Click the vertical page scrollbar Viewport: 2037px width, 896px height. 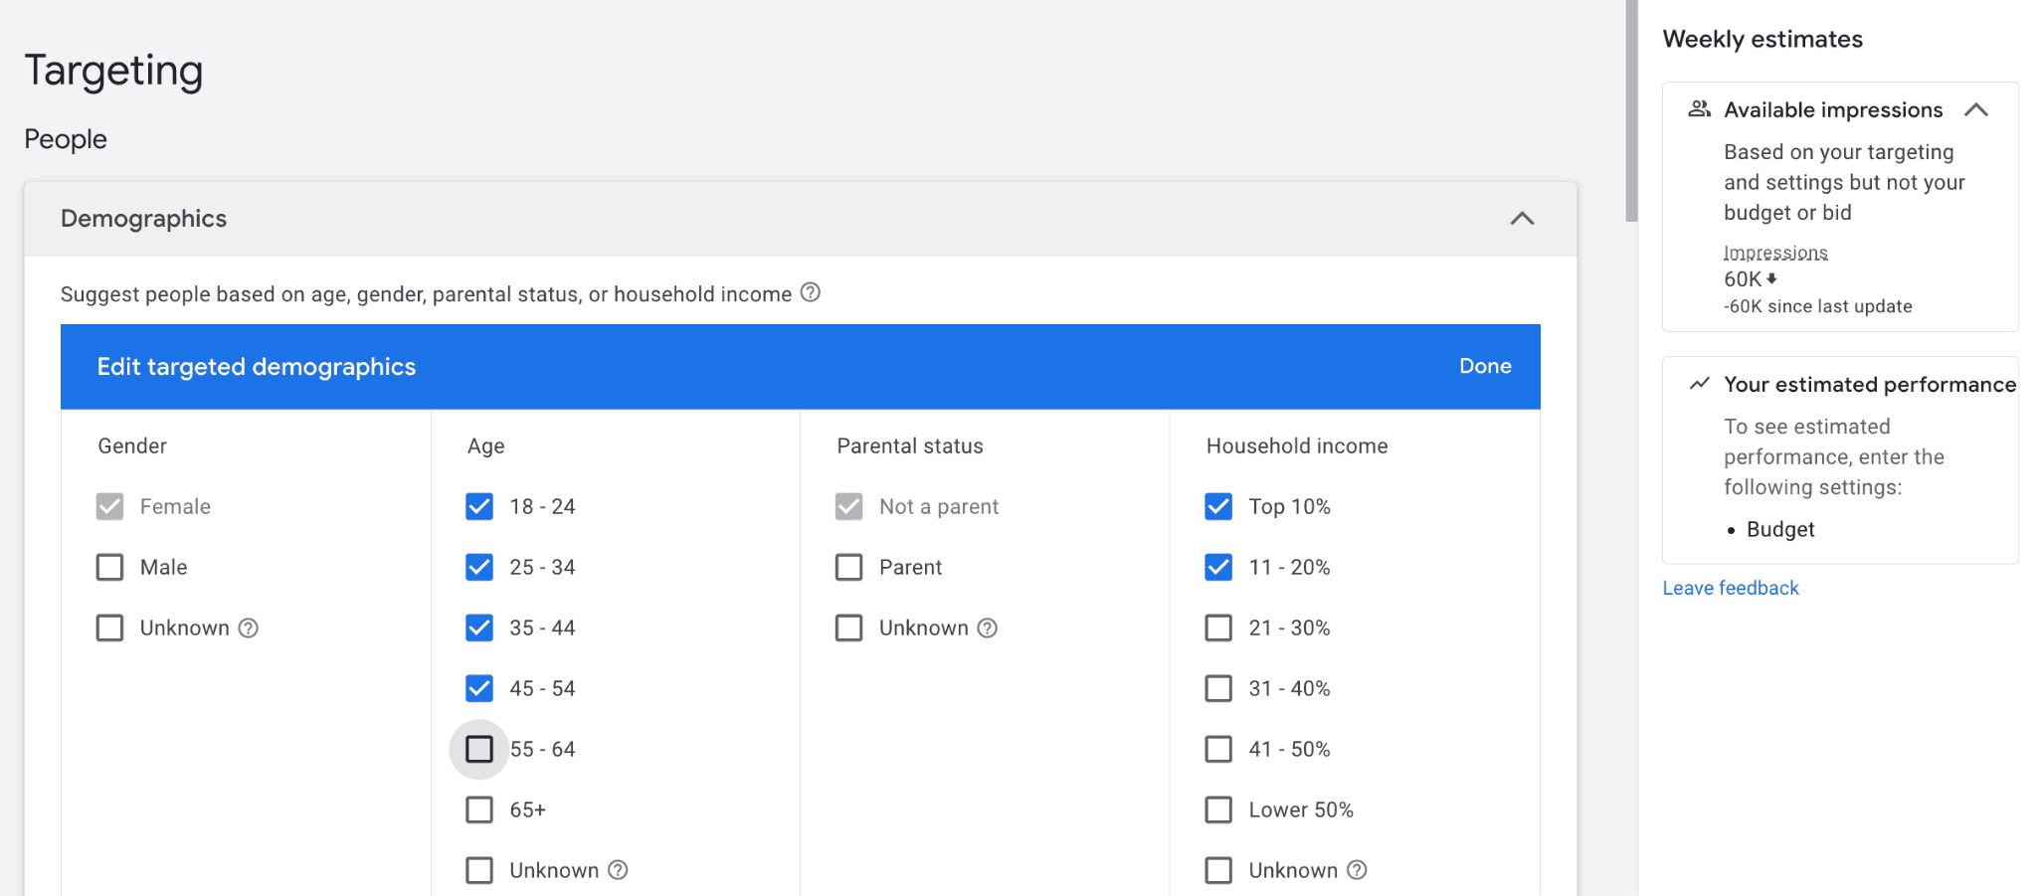pyautogui.click(x=1631, y=109)
